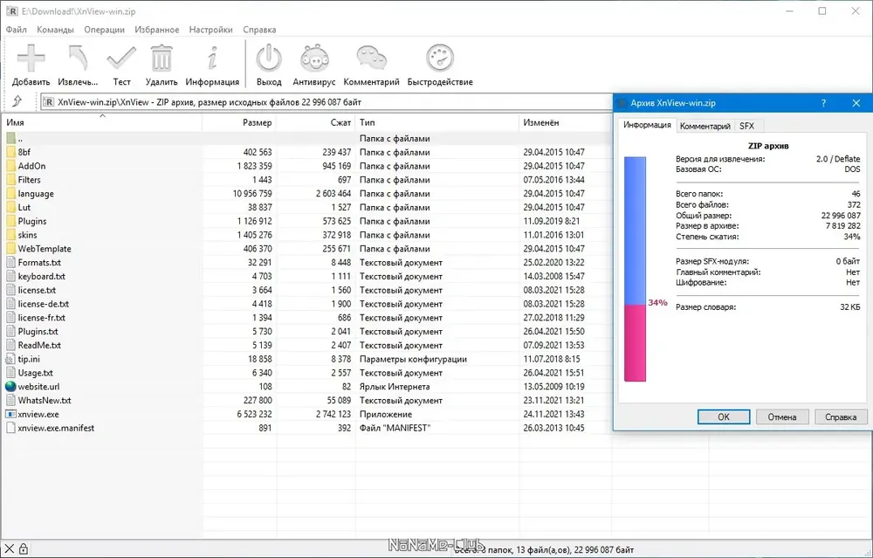Click the Выход power icon
The height and width of the screenshot is (558, 873).
click(269, 58)
